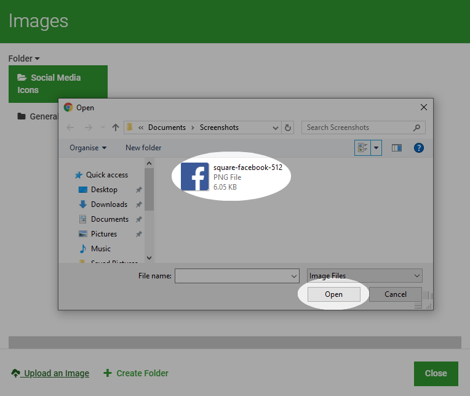This screenshot has width=470, height=396.
Task: Open the Image Files type dropdown
Action: click(364, 276)
